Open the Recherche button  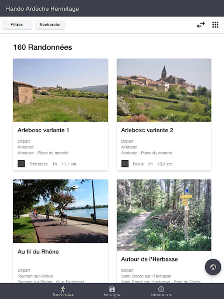(x=50, y=25)
